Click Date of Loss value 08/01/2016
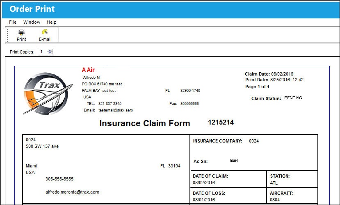Viewport: 340px width, 205px height. [x=204, y=200]
